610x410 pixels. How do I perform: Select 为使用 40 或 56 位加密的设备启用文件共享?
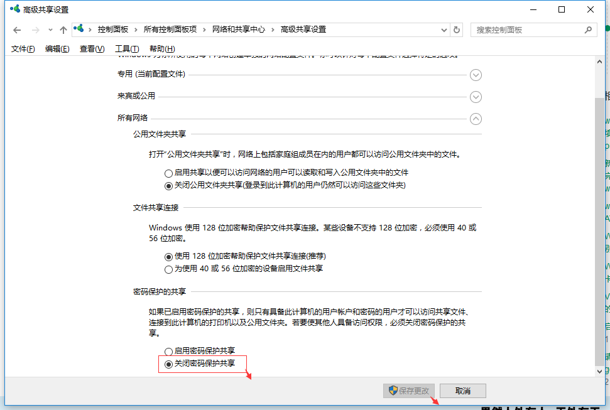(168, 269)
